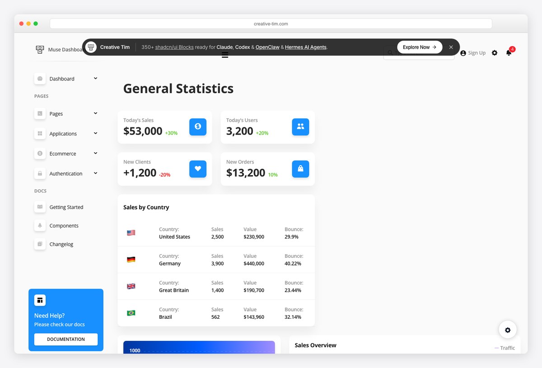Click the Muse Dashboard logo icon
Screen dimensions: 542x368
coord(40,50)
